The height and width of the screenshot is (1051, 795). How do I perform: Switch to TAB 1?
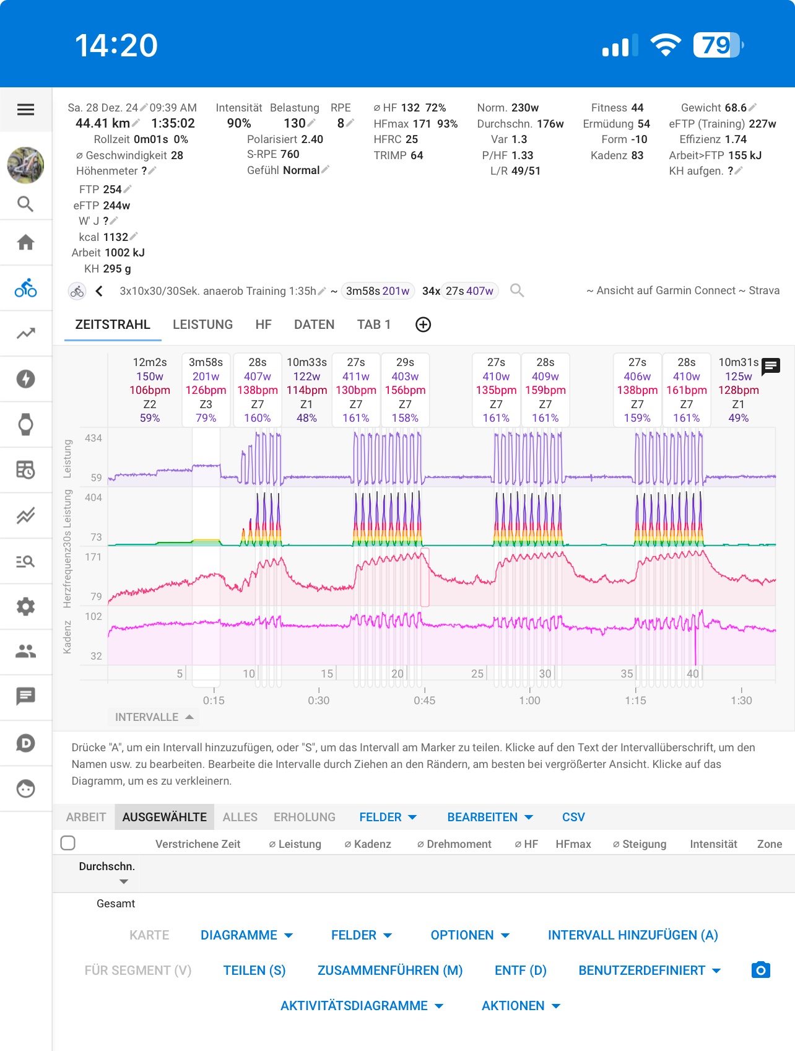374,325
